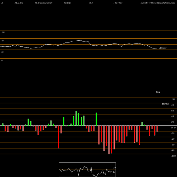Click the RSI axis label 70

(x=2, y=41)
